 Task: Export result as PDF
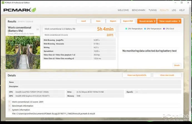pos(128,21)
